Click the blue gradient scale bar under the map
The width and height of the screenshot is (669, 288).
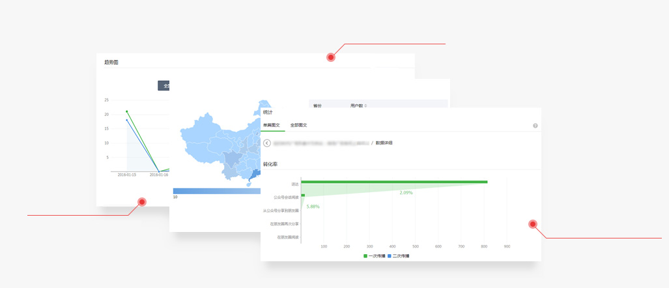pos(216,191)
